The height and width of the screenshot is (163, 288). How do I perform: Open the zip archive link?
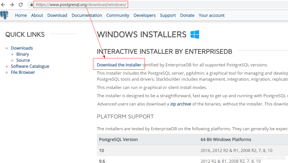coord(181,104)
